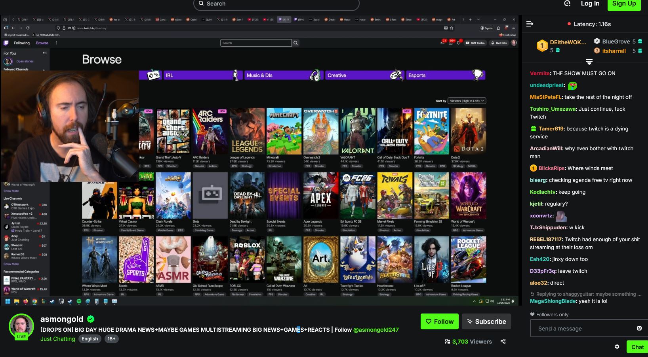Click itsharrell in the chat leaderboard
Viewport: 648px width, 357px height.
pyautogui.click(x=614, y=51)
